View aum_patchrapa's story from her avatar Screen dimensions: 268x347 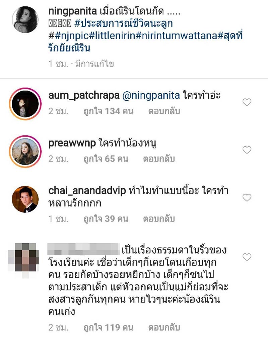pyautogui.click(x=25, y=104)
